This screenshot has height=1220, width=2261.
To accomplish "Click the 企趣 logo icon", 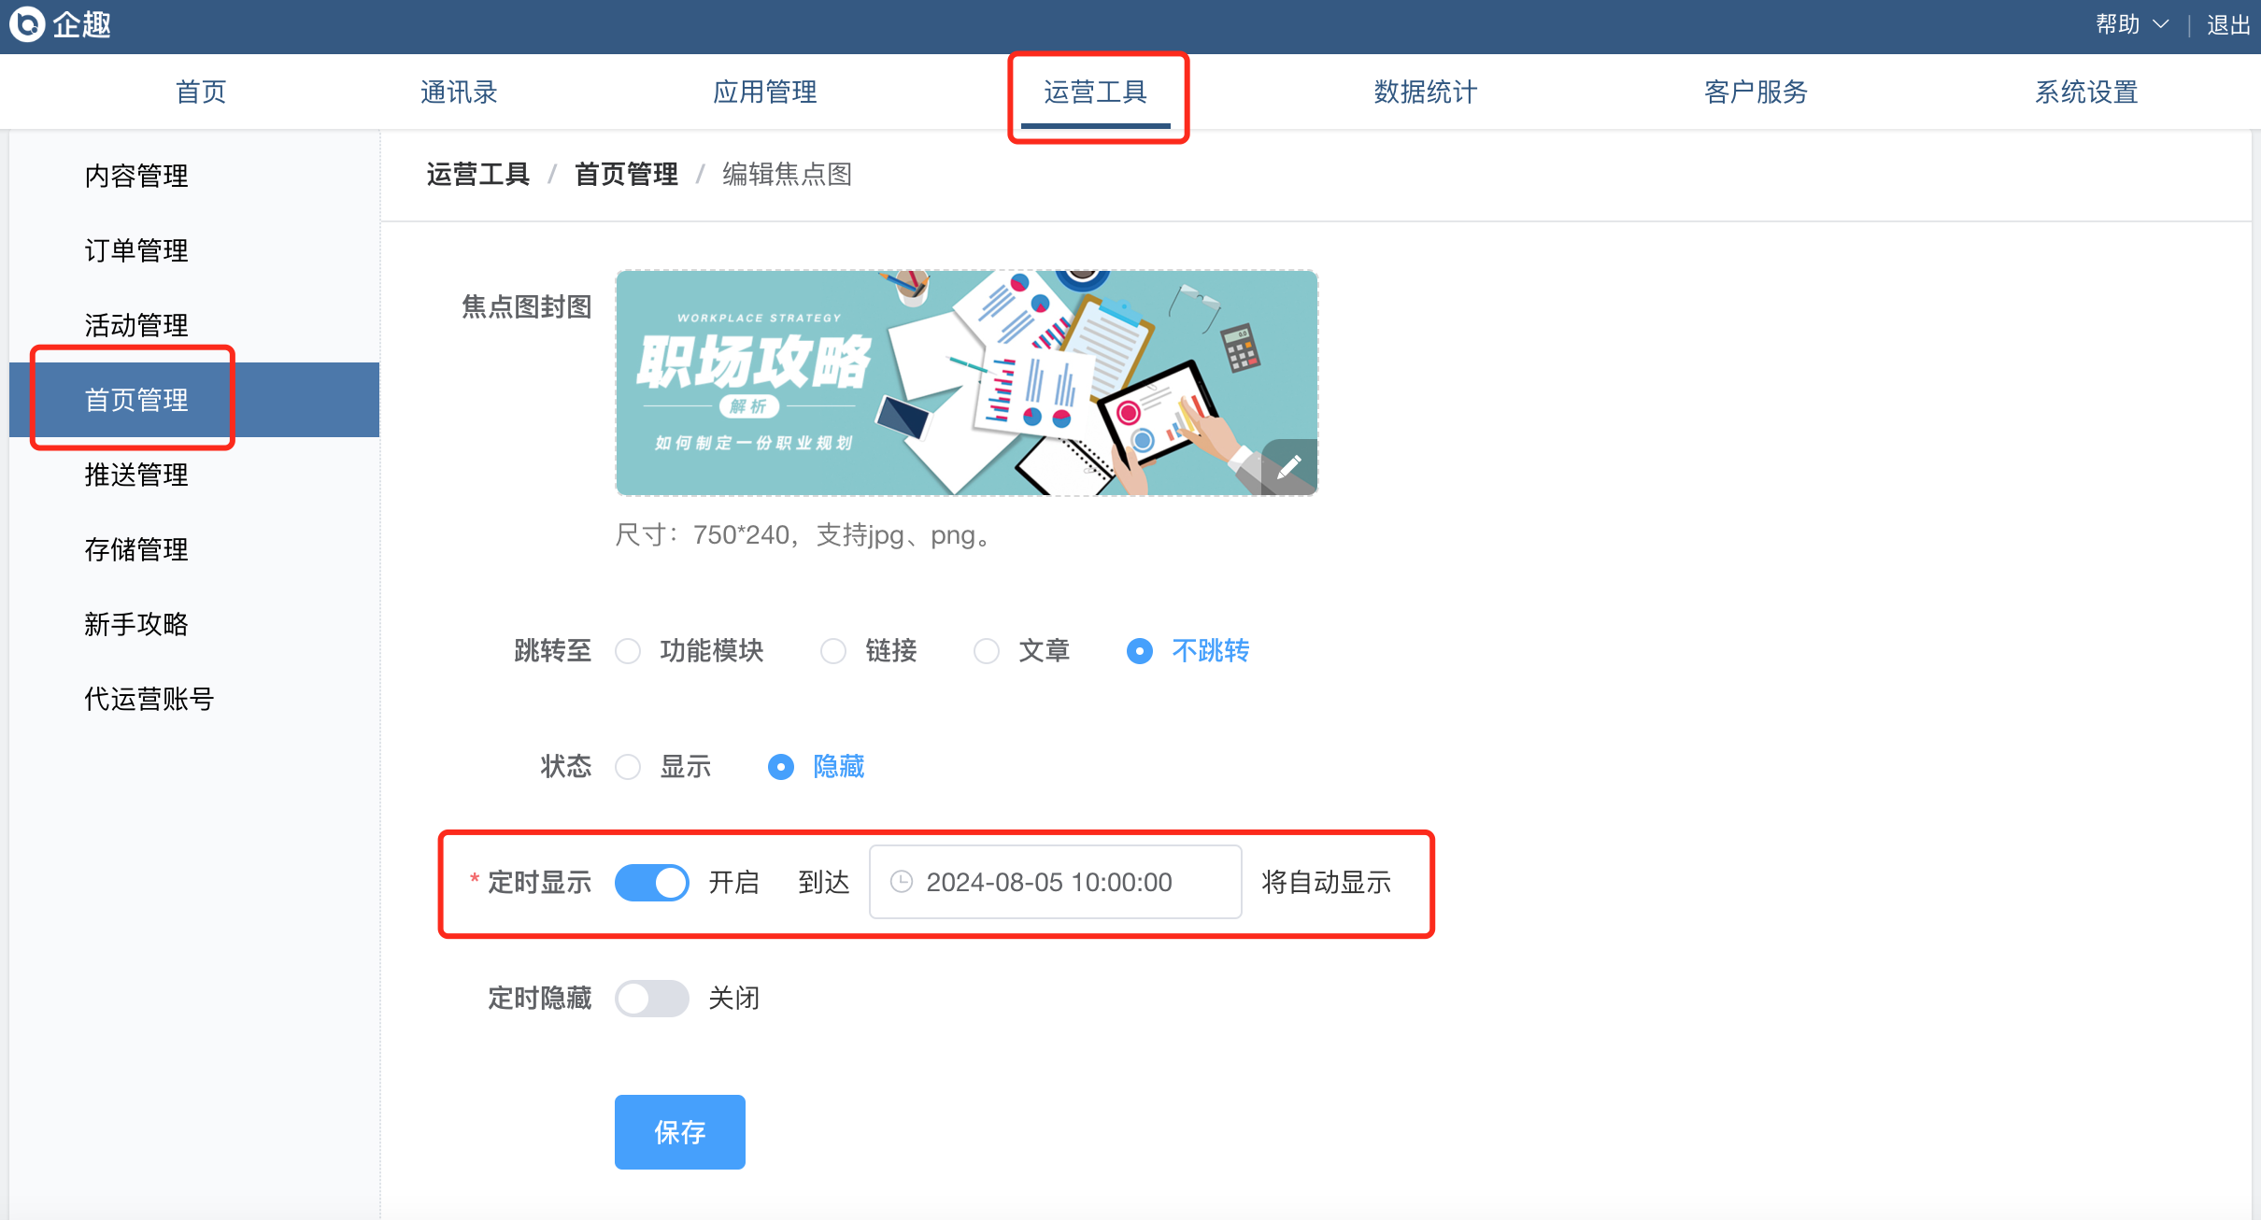I will [26, 24].
